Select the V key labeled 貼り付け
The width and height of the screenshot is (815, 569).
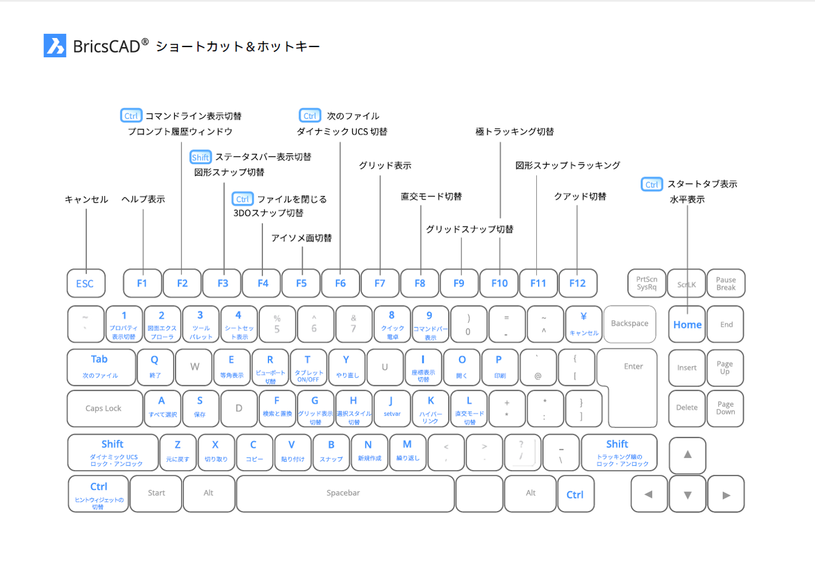(293, 452)
